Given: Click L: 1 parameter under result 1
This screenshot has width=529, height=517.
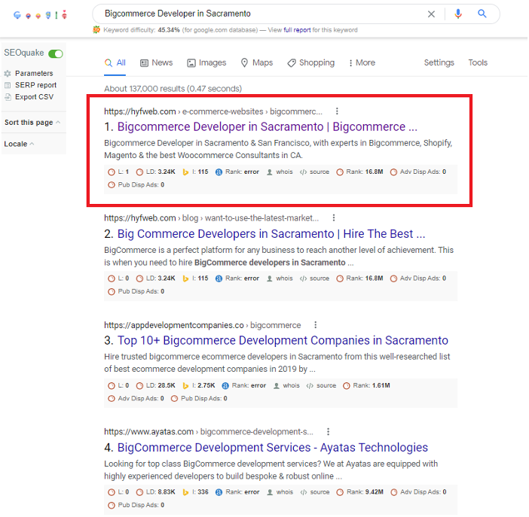Looking at the screenshot, I should (118, 172).
